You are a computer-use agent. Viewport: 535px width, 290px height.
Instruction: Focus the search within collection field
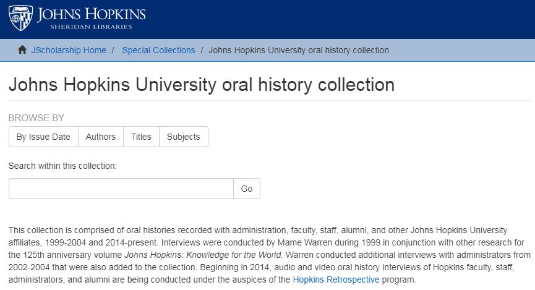121,189
